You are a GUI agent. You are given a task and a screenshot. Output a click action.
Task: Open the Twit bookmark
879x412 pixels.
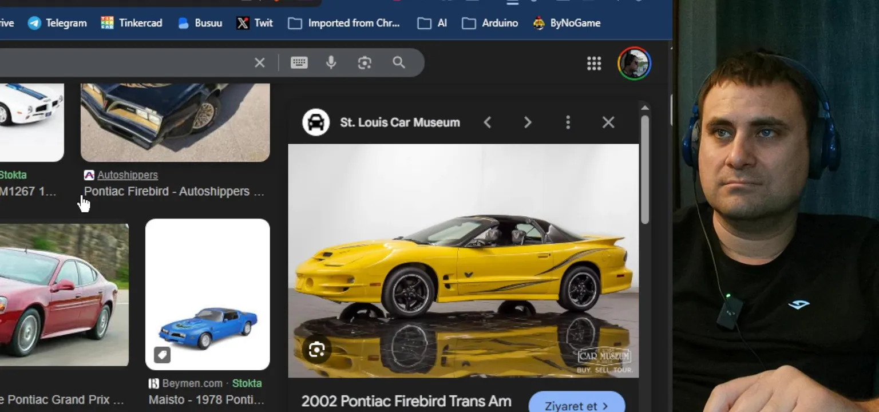pyautogui.click(x=255, y=23)
